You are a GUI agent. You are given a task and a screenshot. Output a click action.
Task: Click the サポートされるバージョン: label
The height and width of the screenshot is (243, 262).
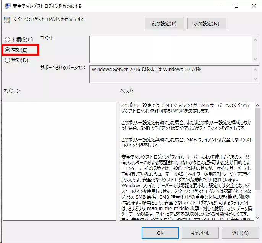point(63,68)
